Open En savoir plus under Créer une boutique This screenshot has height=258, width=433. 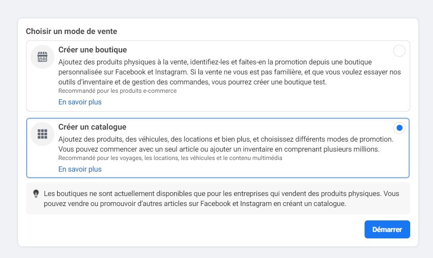pyautogui.click(x=80, y=102)
